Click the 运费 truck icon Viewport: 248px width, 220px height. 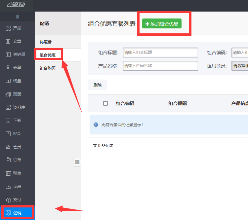point(8,187)
